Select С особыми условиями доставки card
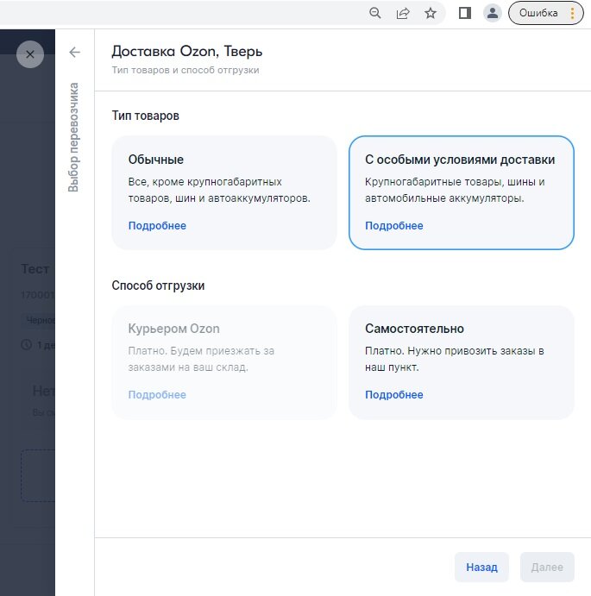The image size is (591, 596). click(x=462, y=192)
